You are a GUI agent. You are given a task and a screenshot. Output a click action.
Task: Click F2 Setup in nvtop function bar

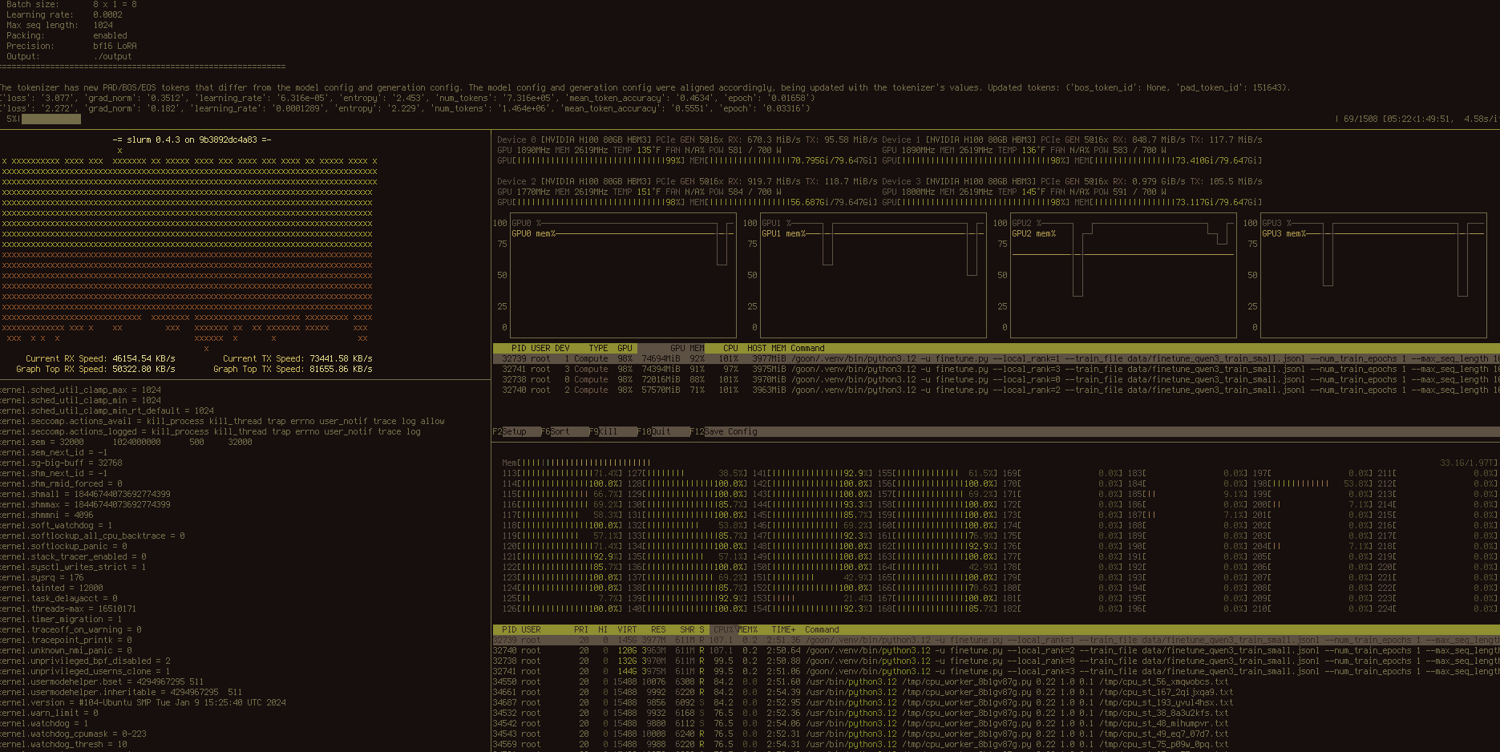pyautogui.click(x=510, y=431)
